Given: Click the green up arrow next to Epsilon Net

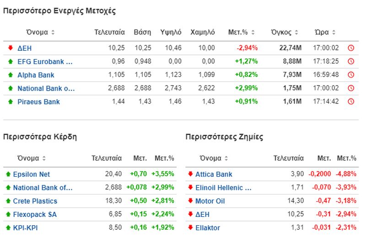Looking at the screenshot, I should coord(8,174).
